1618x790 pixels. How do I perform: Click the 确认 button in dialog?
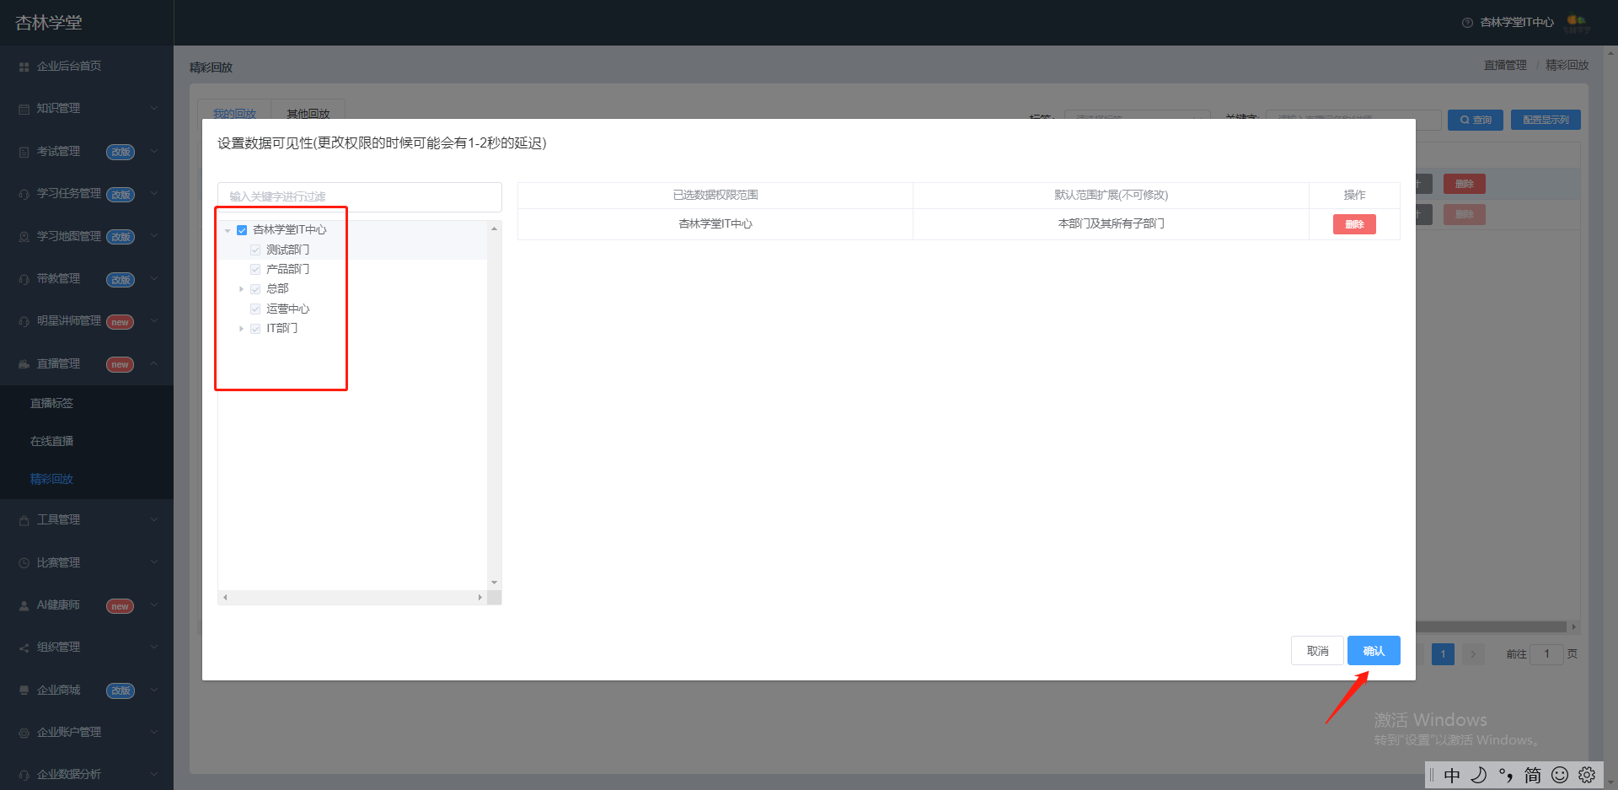[x=1374, y=651]
